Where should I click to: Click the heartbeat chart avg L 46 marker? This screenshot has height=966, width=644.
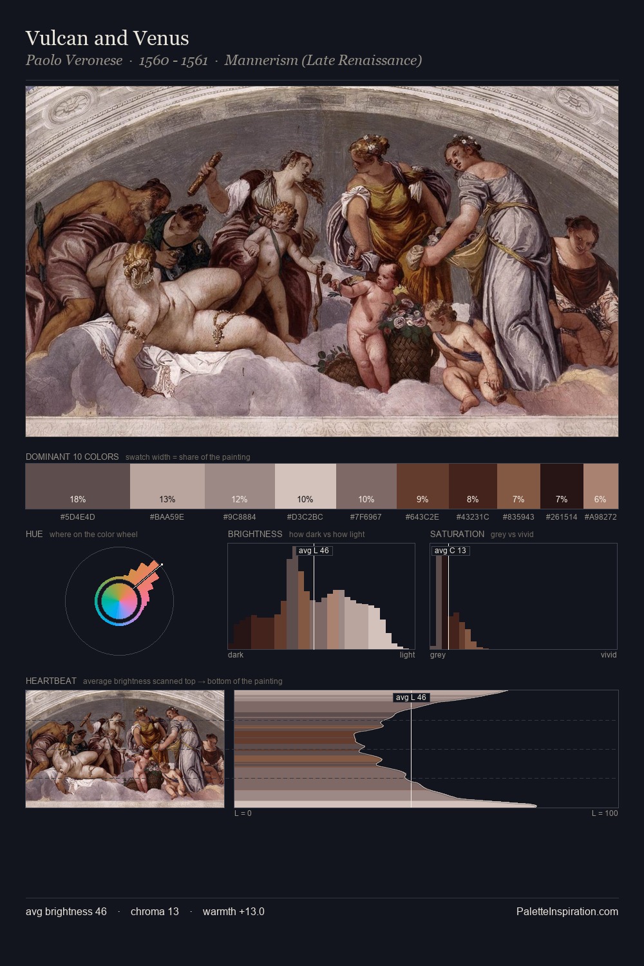[411, 697]
